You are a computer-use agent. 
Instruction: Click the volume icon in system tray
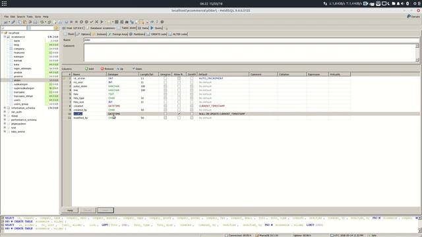(403, 3)
